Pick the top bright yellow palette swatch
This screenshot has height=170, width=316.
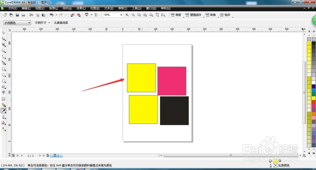point(309,43)
